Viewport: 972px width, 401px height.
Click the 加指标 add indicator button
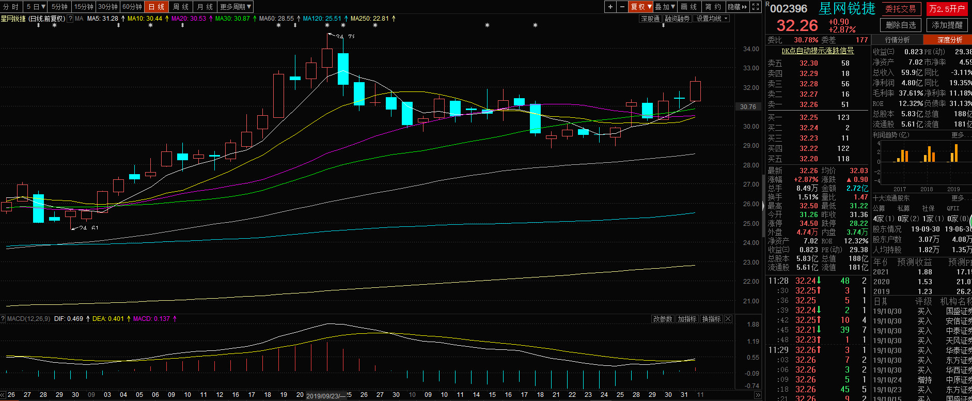[687, 319]
